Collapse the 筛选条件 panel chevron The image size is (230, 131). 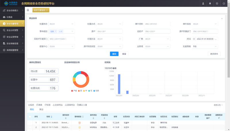(222, 19)
